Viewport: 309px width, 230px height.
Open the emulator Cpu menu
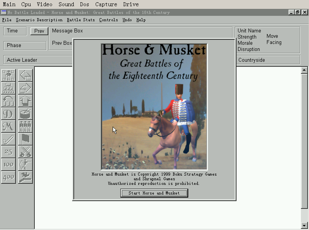click(26, 4)
